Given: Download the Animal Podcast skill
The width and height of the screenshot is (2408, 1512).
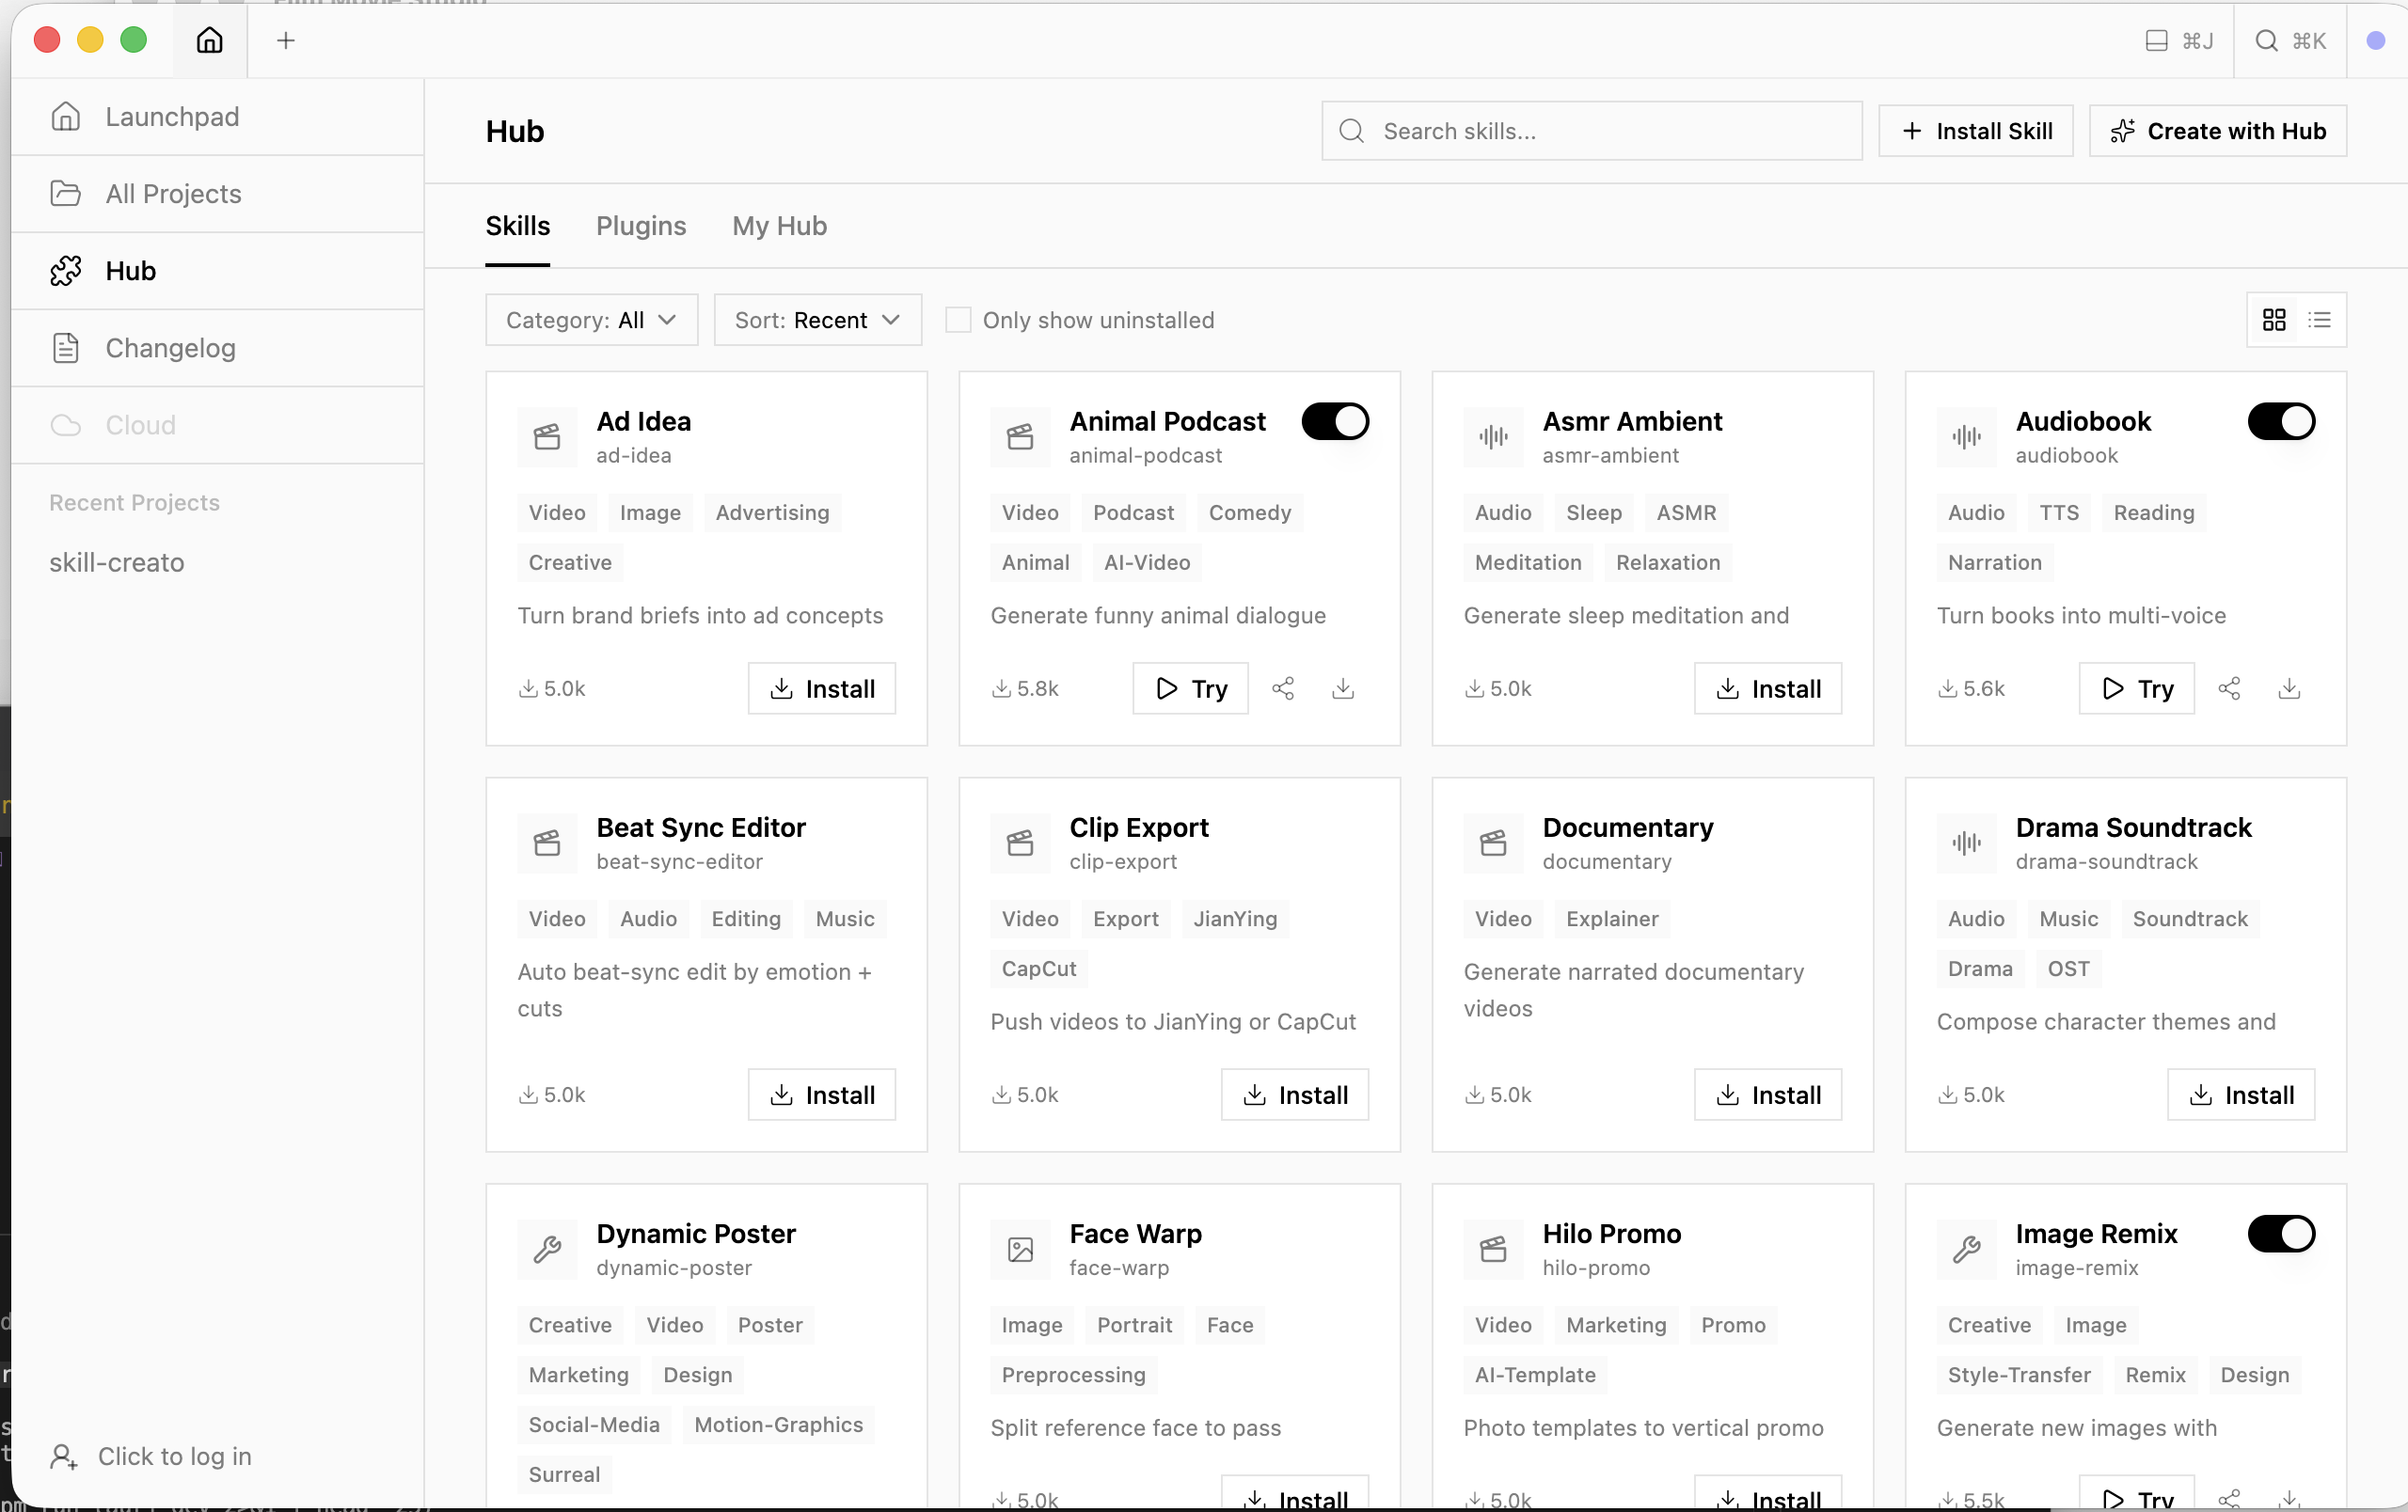Looking at the screenshot, I should 1343,688.
